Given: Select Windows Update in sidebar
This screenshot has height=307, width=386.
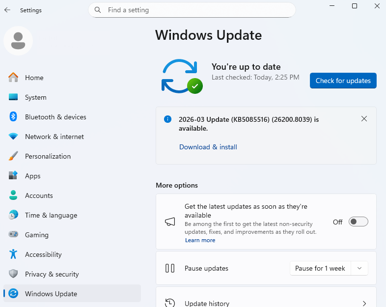Looking at the screenshot, I should pyautogui.click(x=72, y=293).
